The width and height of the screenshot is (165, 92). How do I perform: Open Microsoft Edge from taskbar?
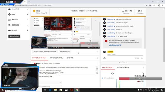[x=50, y=90]
